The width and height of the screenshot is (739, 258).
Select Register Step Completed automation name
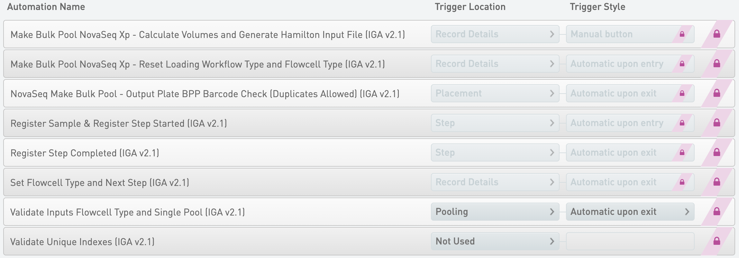coord(85,153)
